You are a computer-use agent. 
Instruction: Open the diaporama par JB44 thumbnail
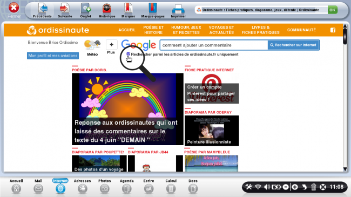click(156, 164)
